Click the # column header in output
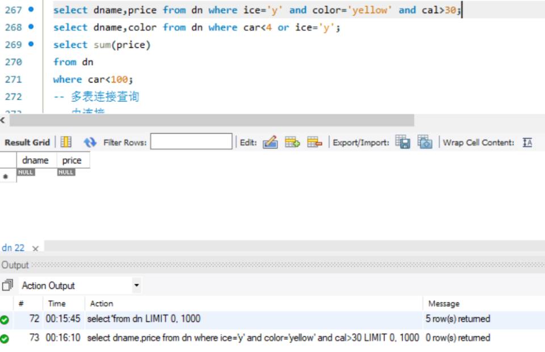 click(x=21, y=304)
